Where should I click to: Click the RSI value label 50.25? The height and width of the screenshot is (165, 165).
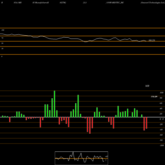(152, 40)
